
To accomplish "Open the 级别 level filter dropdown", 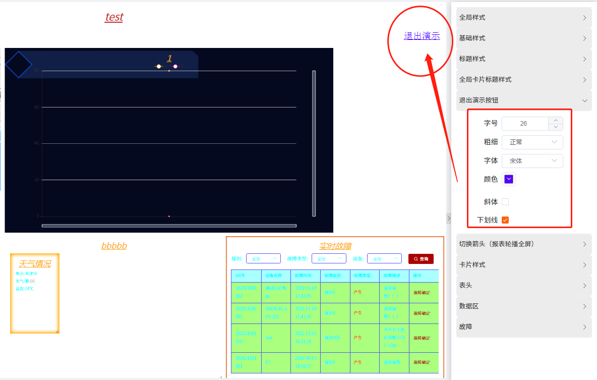I will click(x=264, y=258).
